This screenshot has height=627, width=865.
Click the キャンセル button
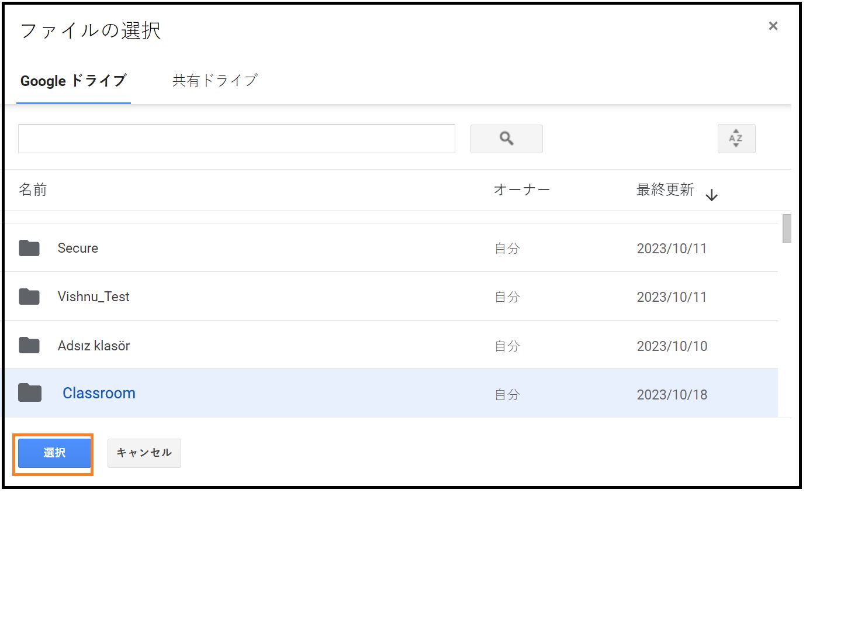(144, 453)
